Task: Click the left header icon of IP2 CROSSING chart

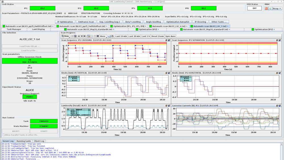Action: [166, 40]
